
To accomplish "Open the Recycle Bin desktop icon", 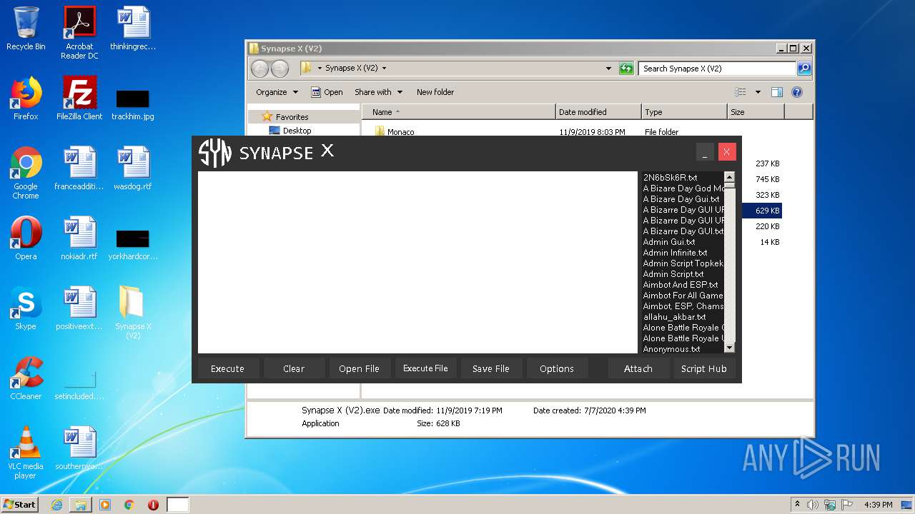I will click(26, 29).
